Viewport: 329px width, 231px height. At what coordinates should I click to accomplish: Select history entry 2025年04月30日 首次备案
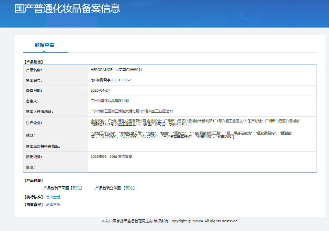coord(111,156)
